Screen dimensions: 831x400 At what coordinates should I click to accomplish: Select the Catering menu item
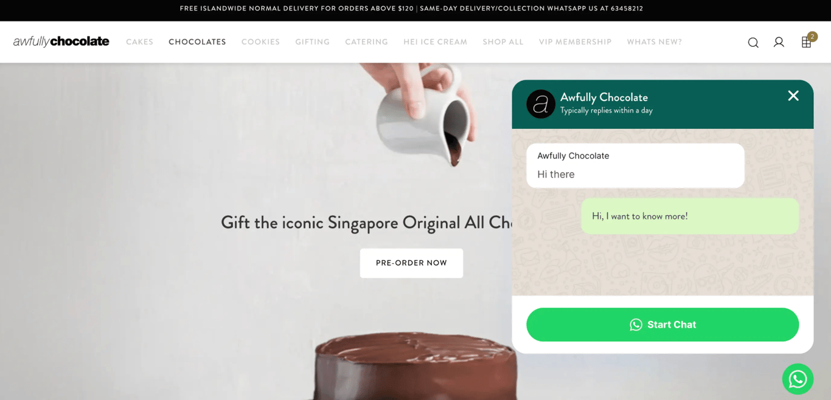pos(366,42)
